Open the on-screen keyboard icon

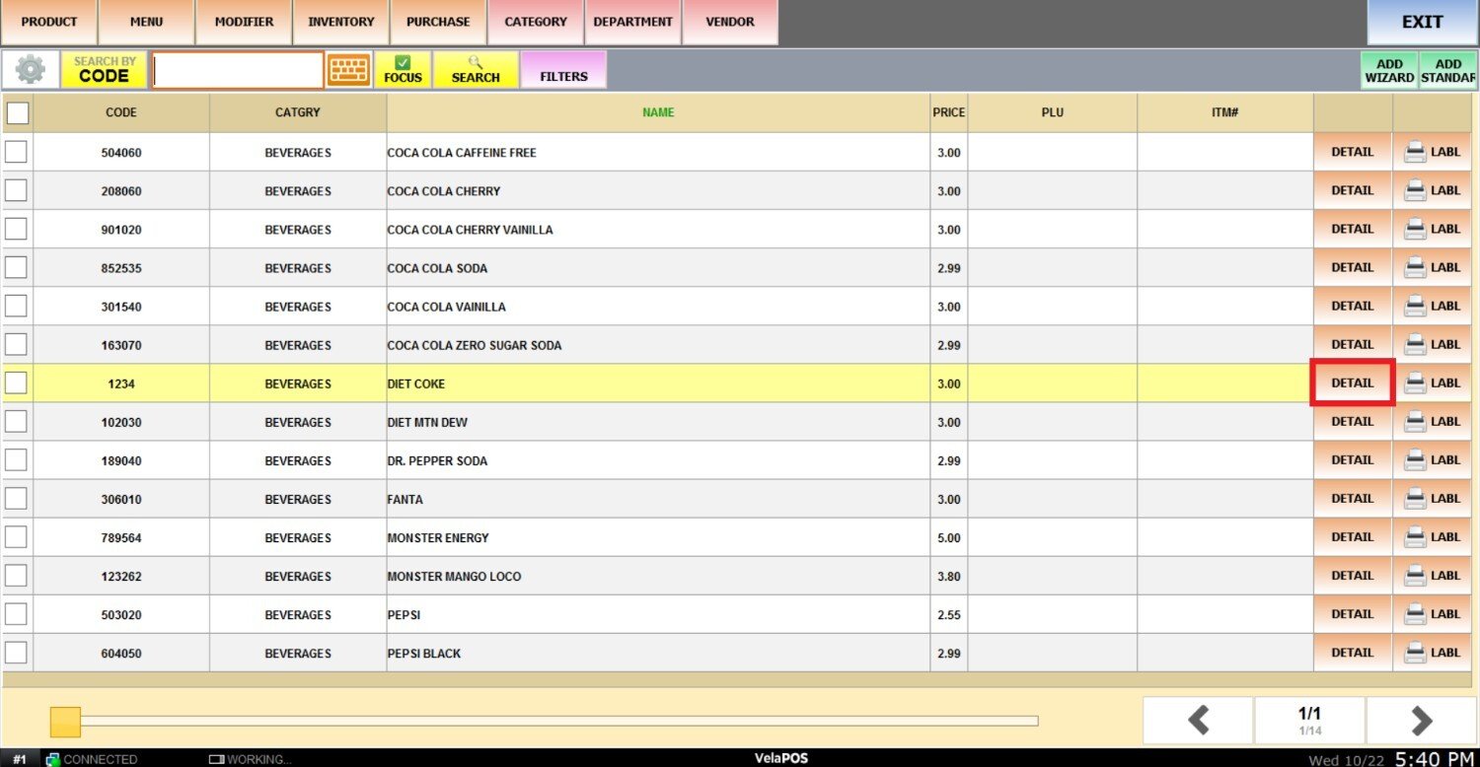click(x=348, y=70)
